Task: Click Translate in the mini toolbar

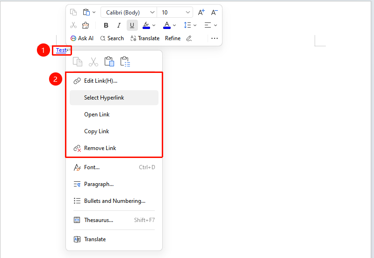Action: click(x=145, y=38)
